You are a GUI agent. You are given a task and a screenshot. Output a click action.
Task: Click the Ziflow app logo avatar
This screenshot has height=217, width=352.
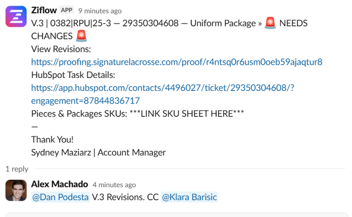16,16
